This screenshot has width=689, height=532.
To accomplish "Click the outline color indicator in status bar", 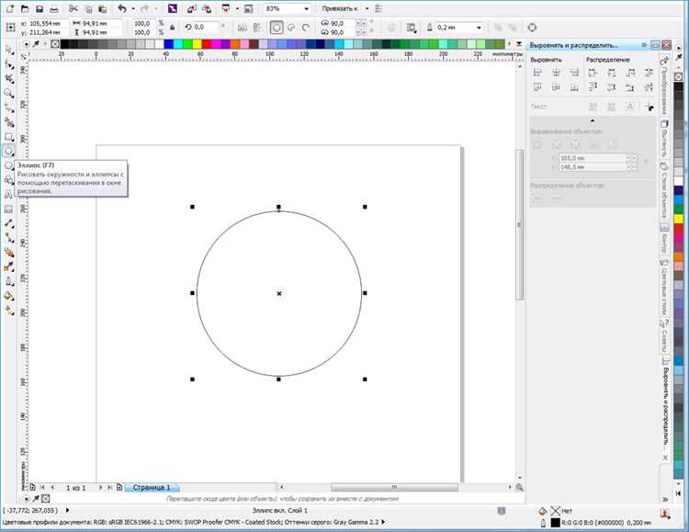I will tap(556, 523).
